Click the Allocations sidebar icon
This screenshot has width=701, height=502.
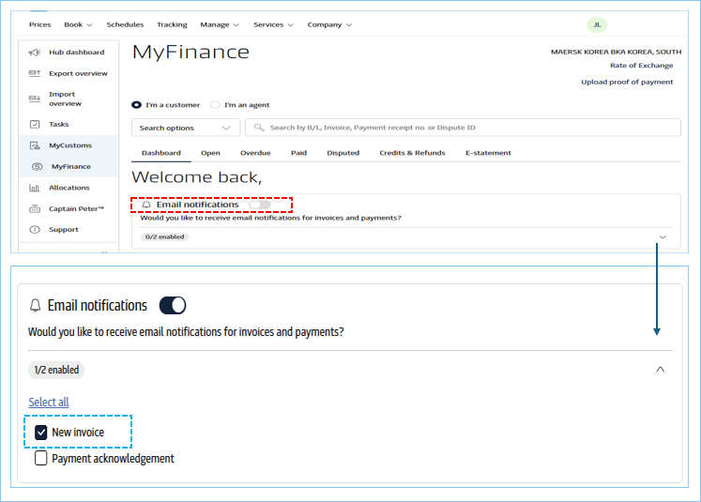(35, 188)
